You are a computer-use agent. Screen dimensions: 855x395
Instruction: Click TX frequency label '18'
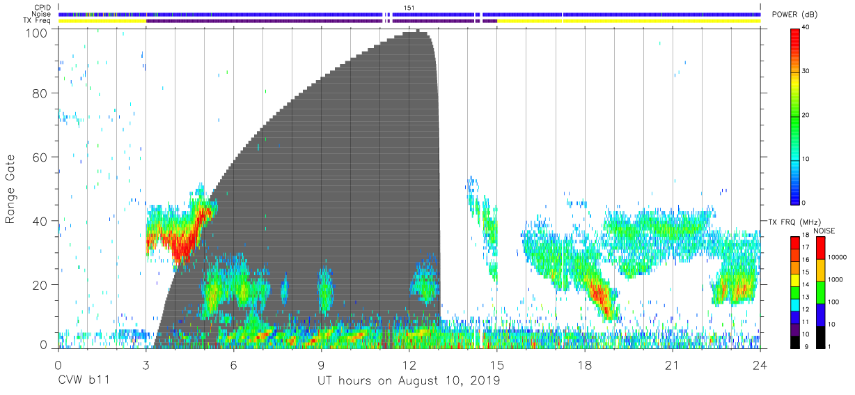807,236
